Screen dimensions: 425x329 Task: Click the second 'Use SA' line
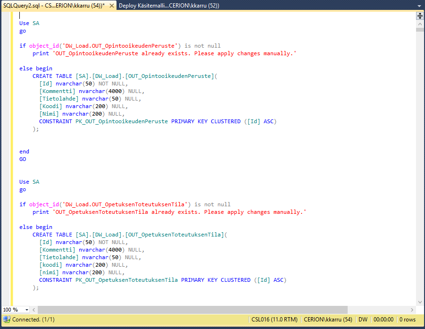coord(29,182)
